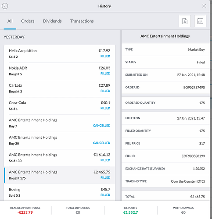Click the realised profit/loss -€223.79

point(25,212)
